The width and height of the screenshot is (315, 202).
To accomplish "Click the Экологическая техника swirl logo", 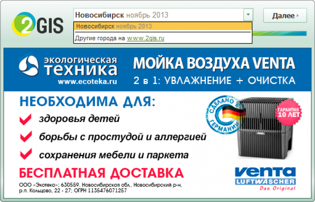I will pos(29,66).
